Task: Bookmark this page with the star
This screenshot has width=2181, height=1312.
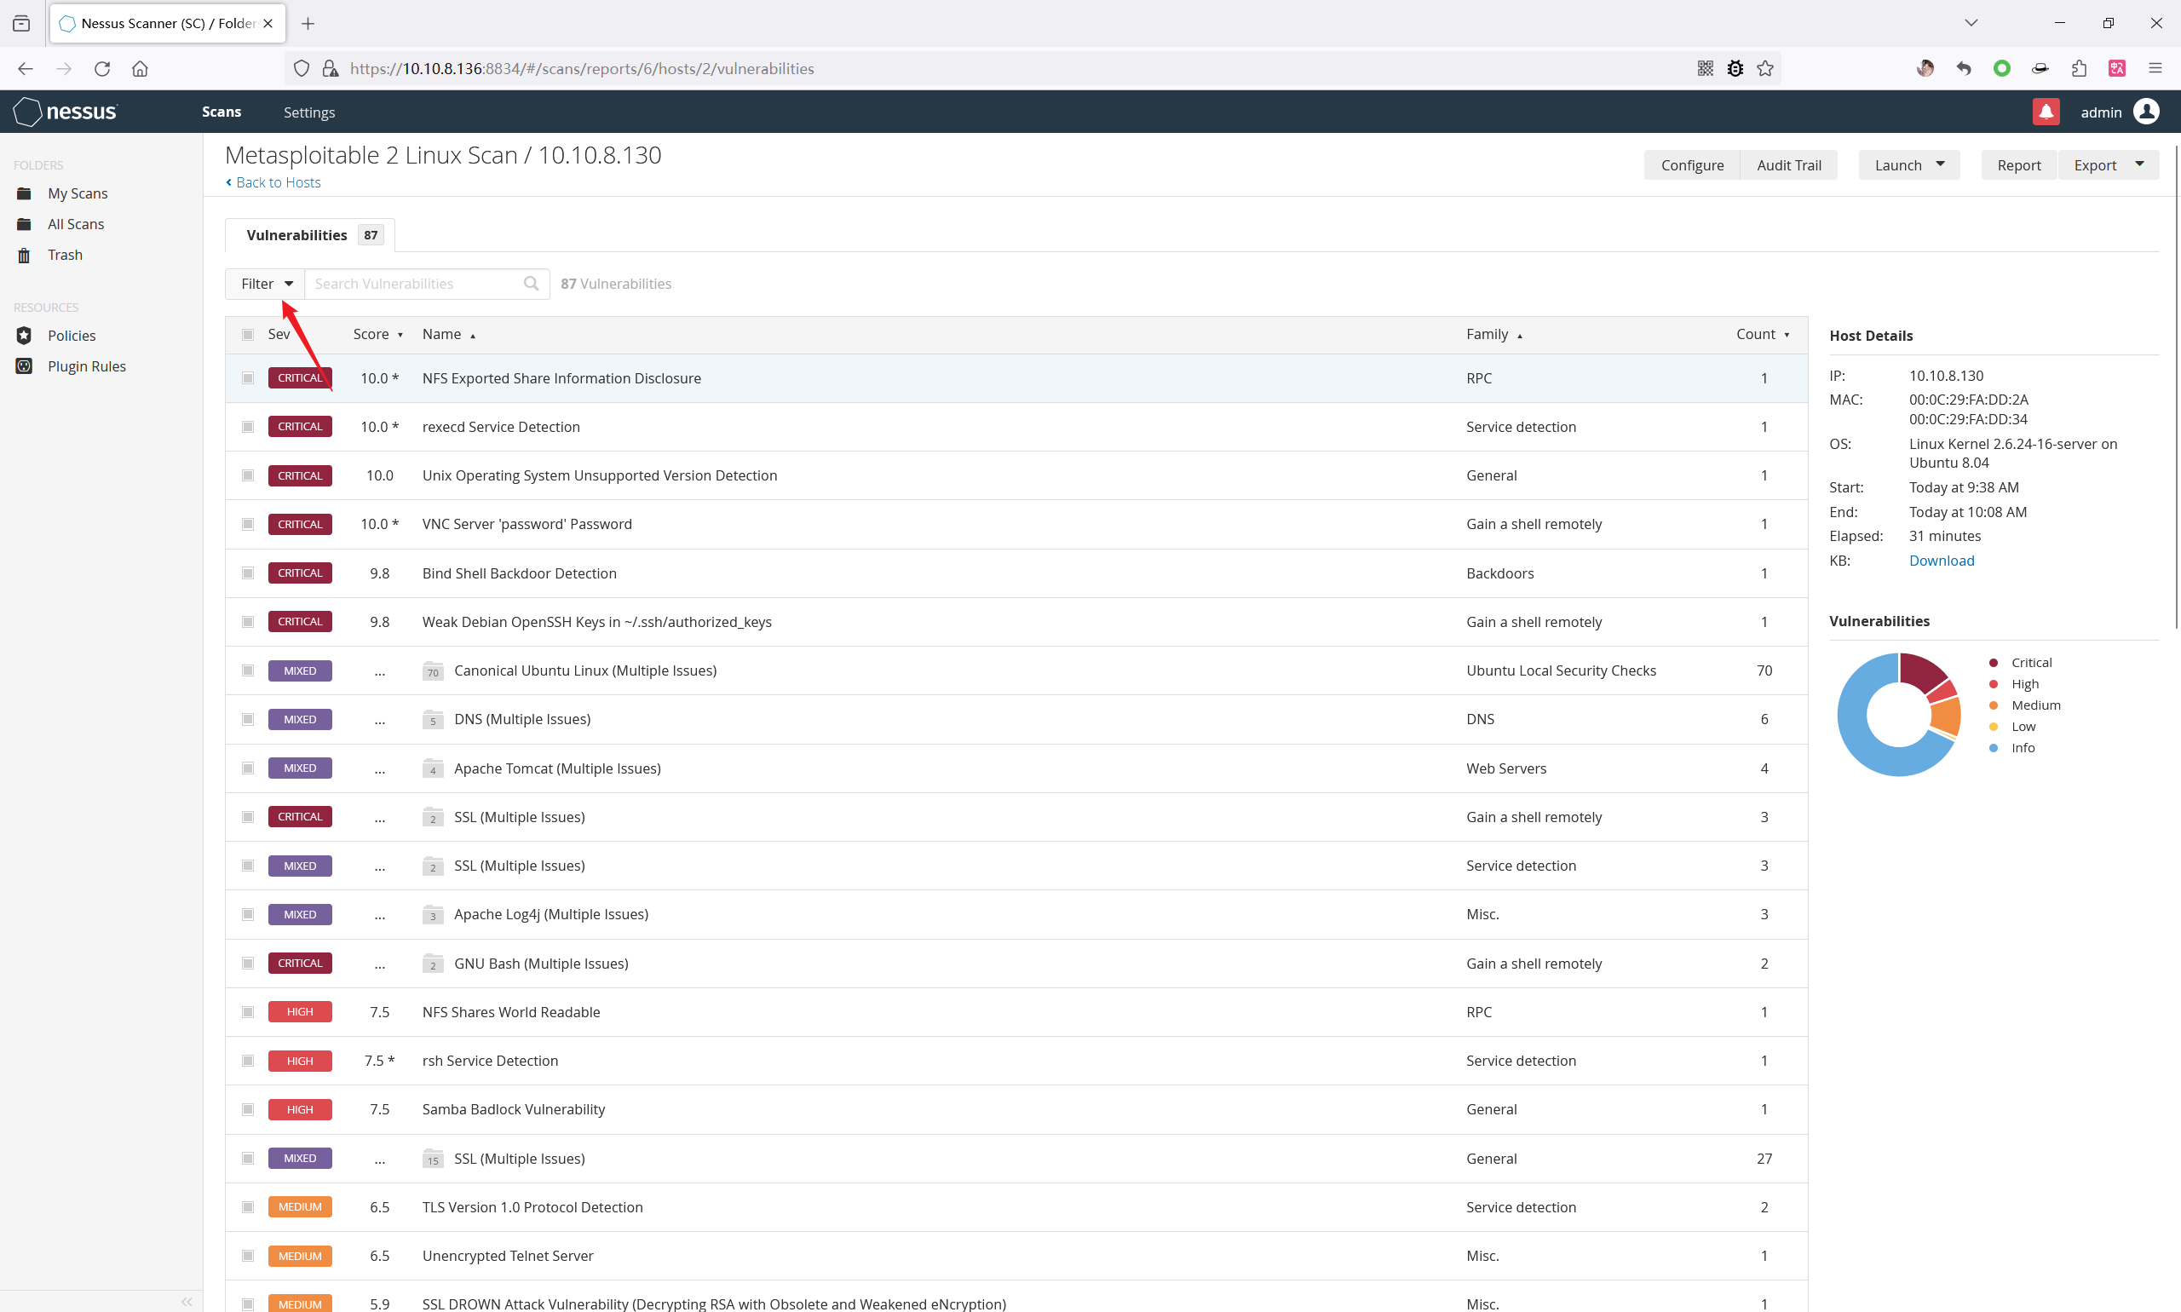Action: click(1765, 68)
